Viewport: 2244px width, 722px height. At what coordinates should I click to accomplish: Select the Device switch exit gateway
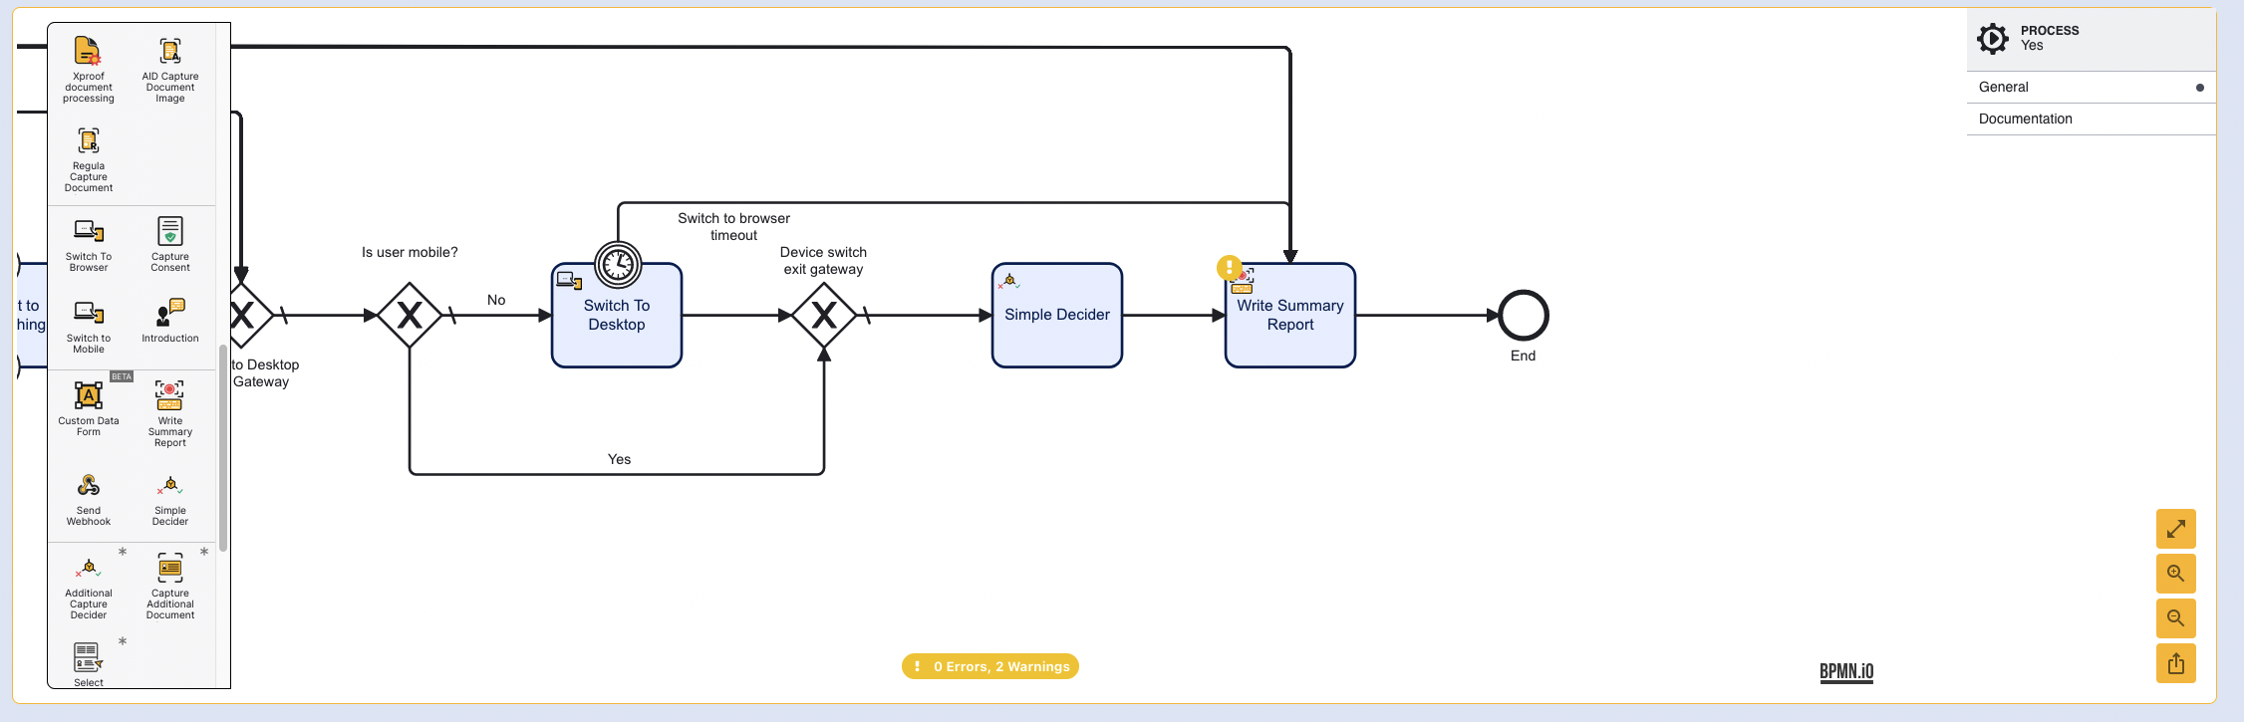(824, 315)
